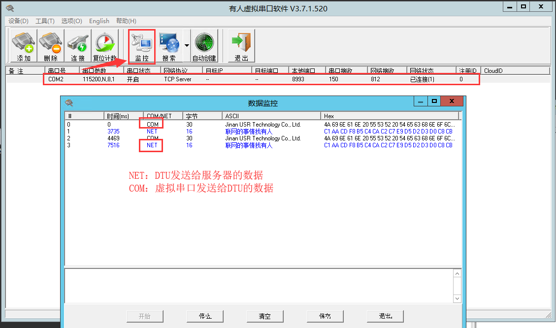Open the 工具(T) menu

pyautogui.click(x=45, y=21)
